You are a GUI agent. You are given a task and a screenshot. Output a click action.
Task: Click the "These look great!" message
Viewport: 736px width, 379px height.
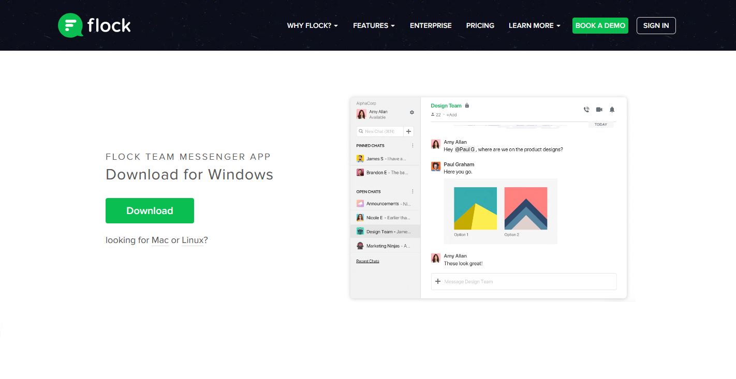(x=463, y=263)
